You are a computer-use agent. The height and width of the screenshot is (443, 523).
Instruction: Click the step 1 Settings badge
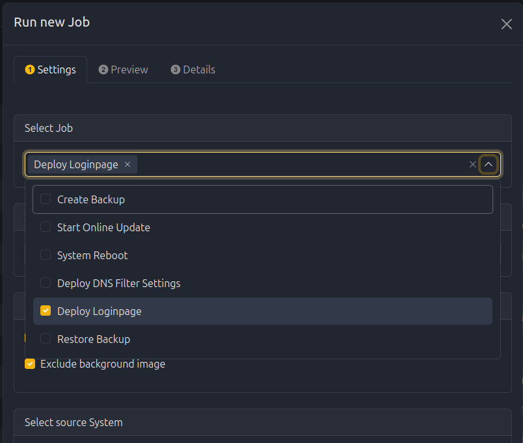30,70
